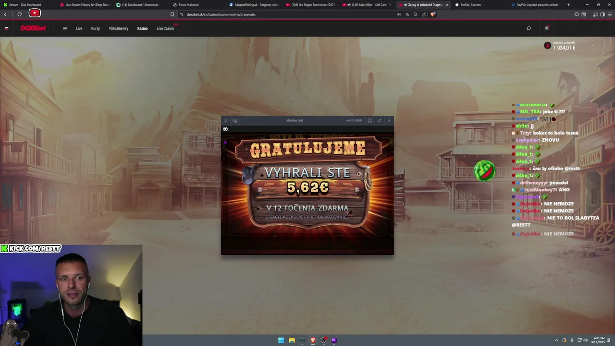The height and width of the screenshot is (346, 615).
Task: Click the account balance 1 934,01 €
Action: click(x=564, y=48)
